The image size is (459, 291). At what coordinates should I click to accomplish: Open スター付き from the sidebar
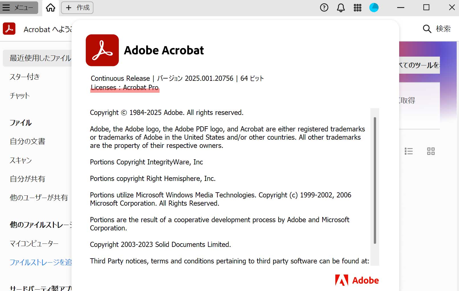[x=25, y=77]
